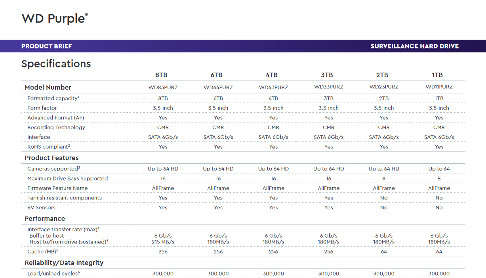Select the Product Features section heading

pyautogui.click(x=51, y=158)
